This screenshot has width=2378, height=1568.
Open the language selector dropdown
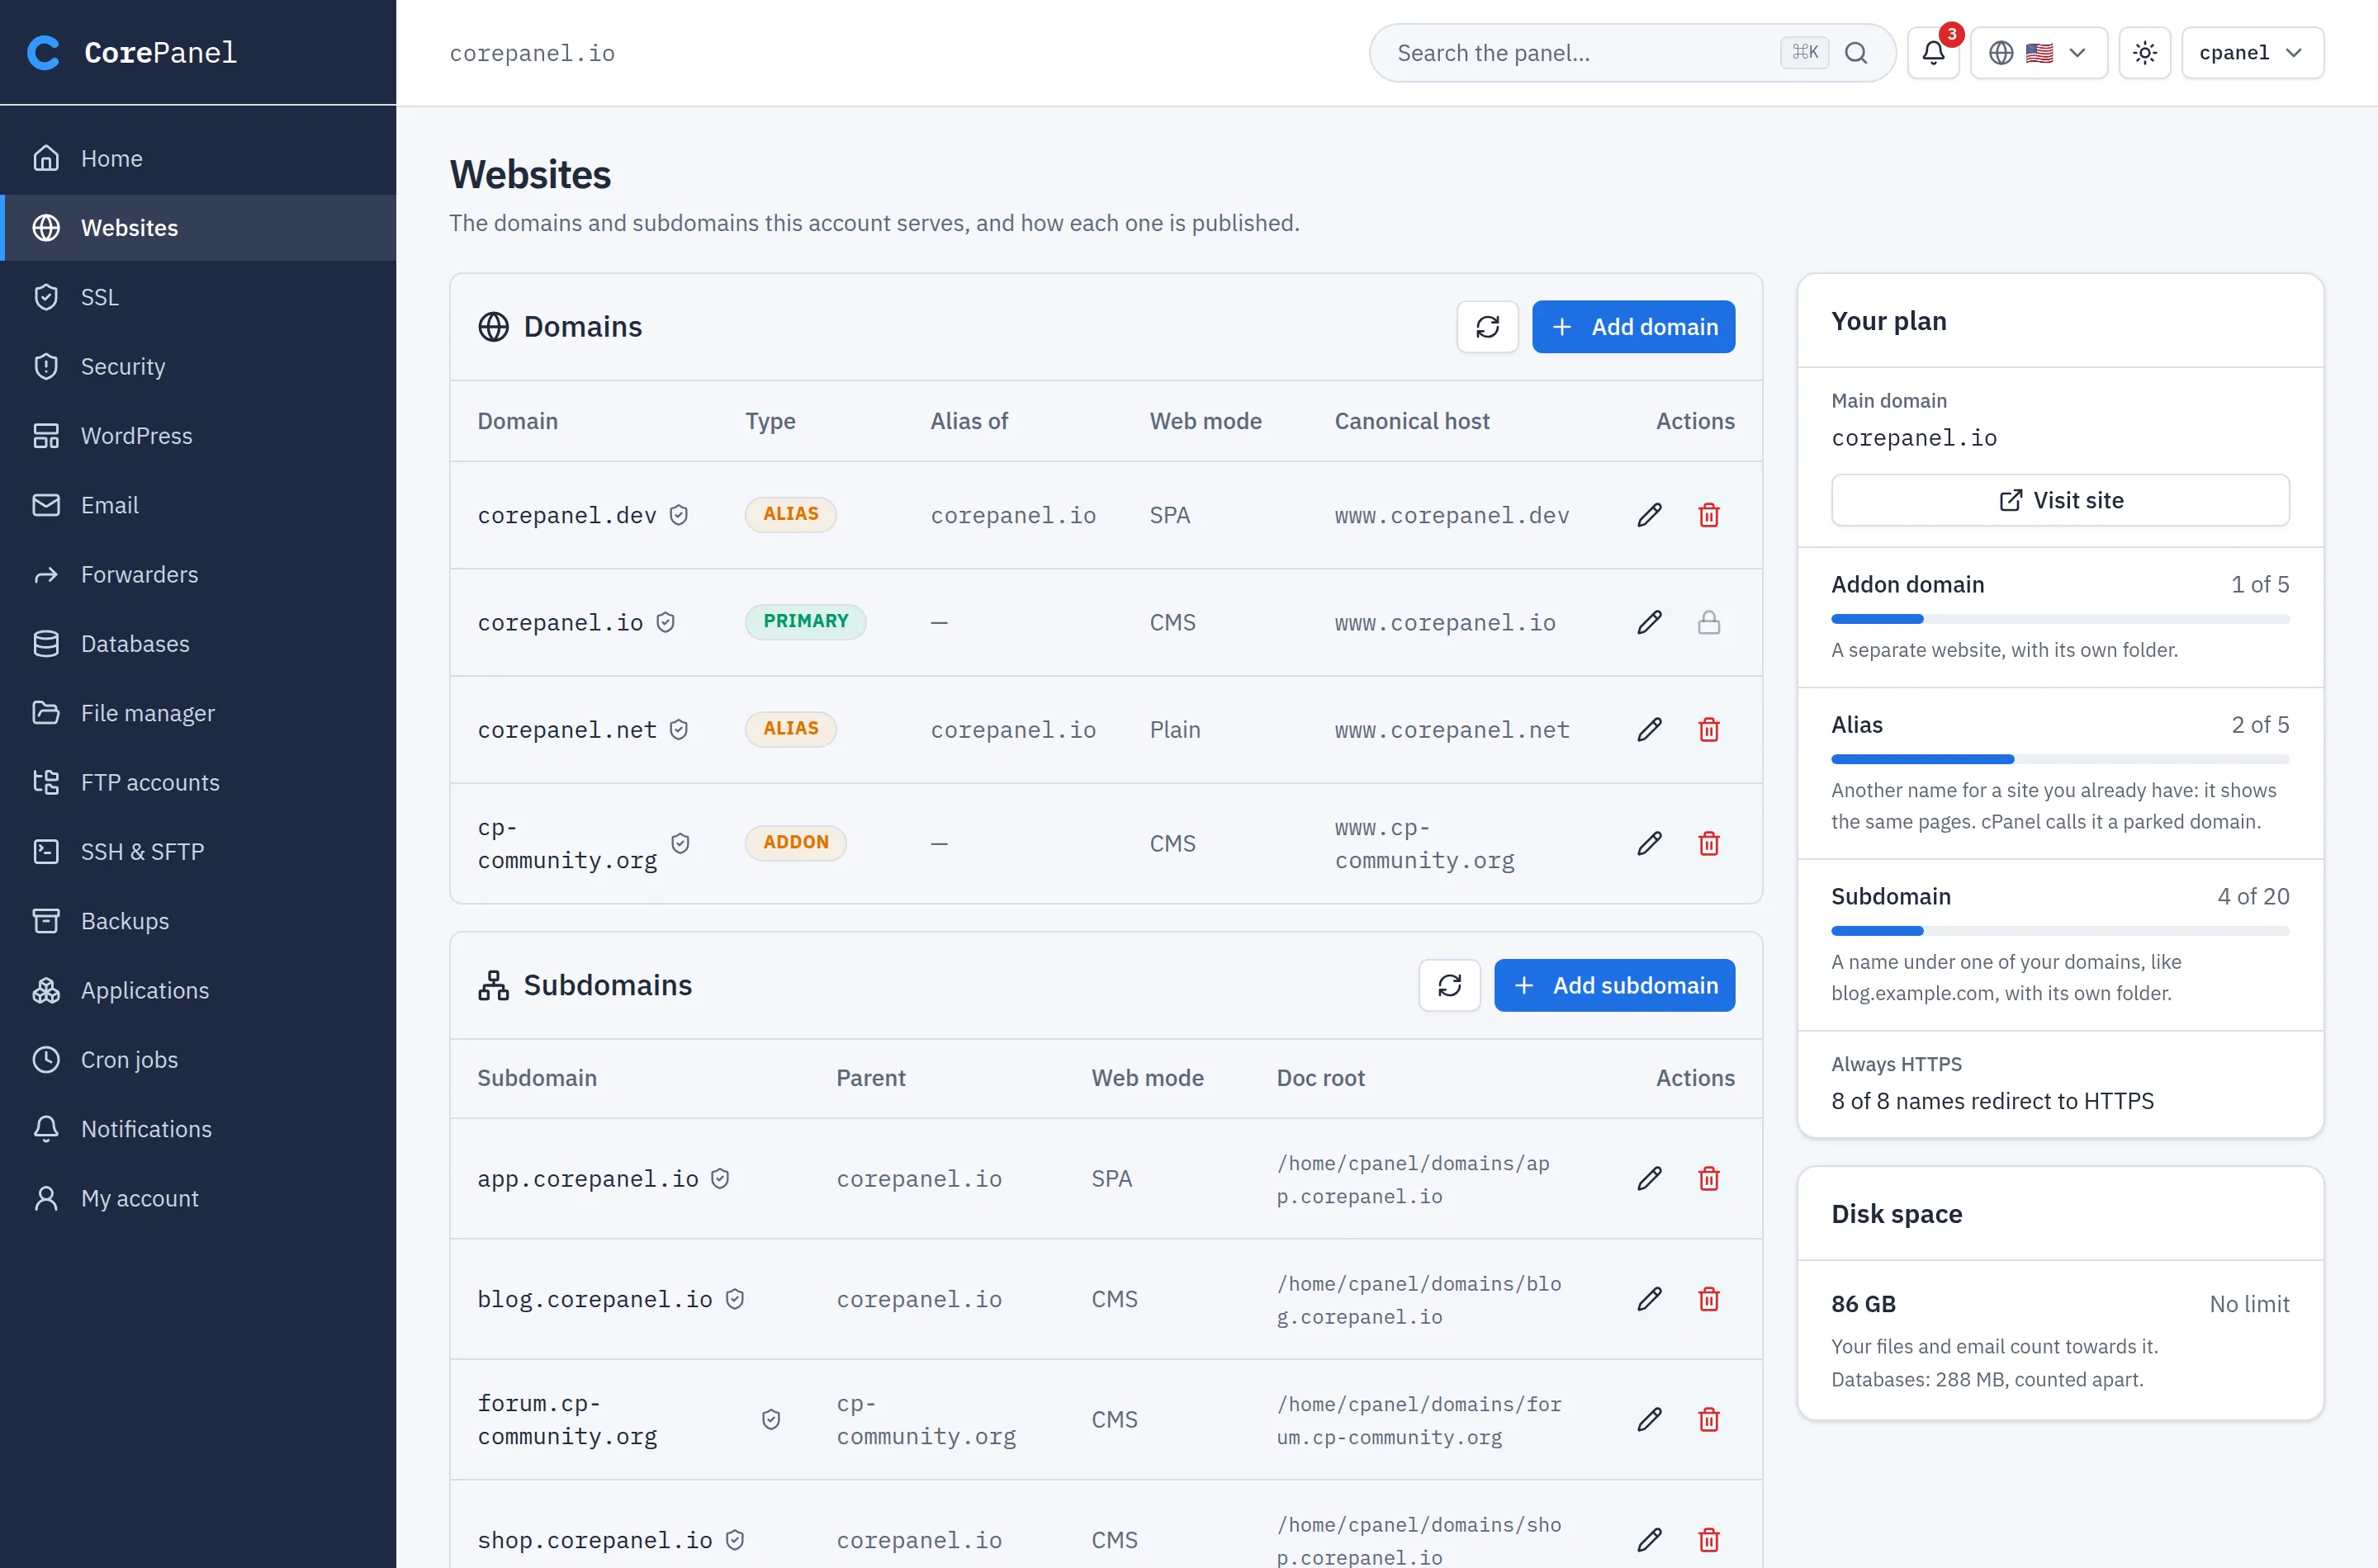[x=2038, y=53]
